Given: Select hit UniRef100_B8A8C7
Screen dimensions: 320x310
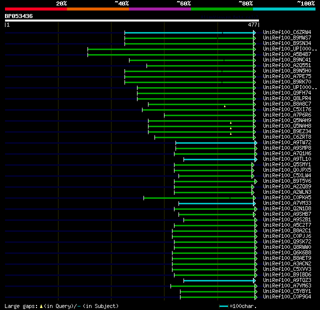Looking at the screenshot, I should point(287,104).
